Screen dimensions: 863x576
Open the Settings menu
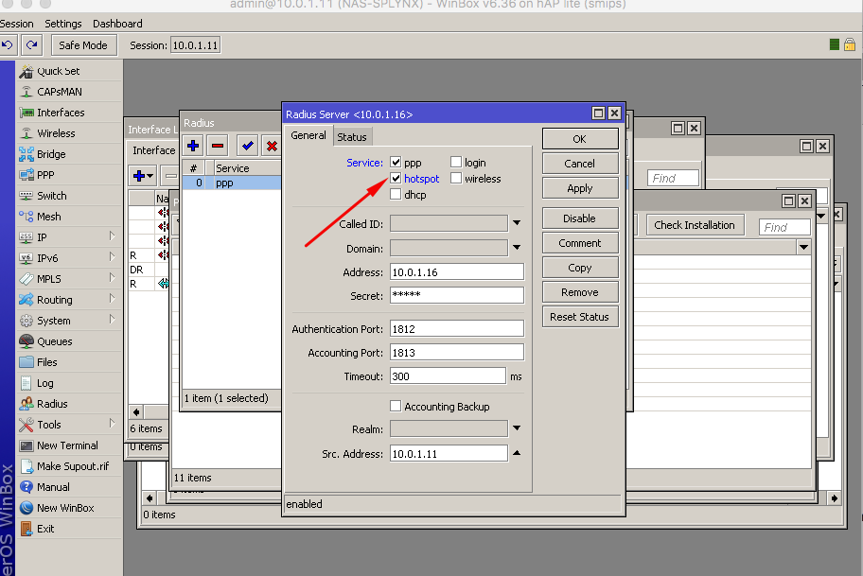63,24
